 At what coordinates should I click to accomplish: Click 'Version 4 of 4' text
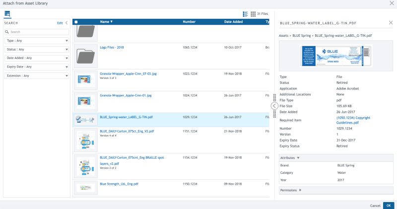point(108,136)
